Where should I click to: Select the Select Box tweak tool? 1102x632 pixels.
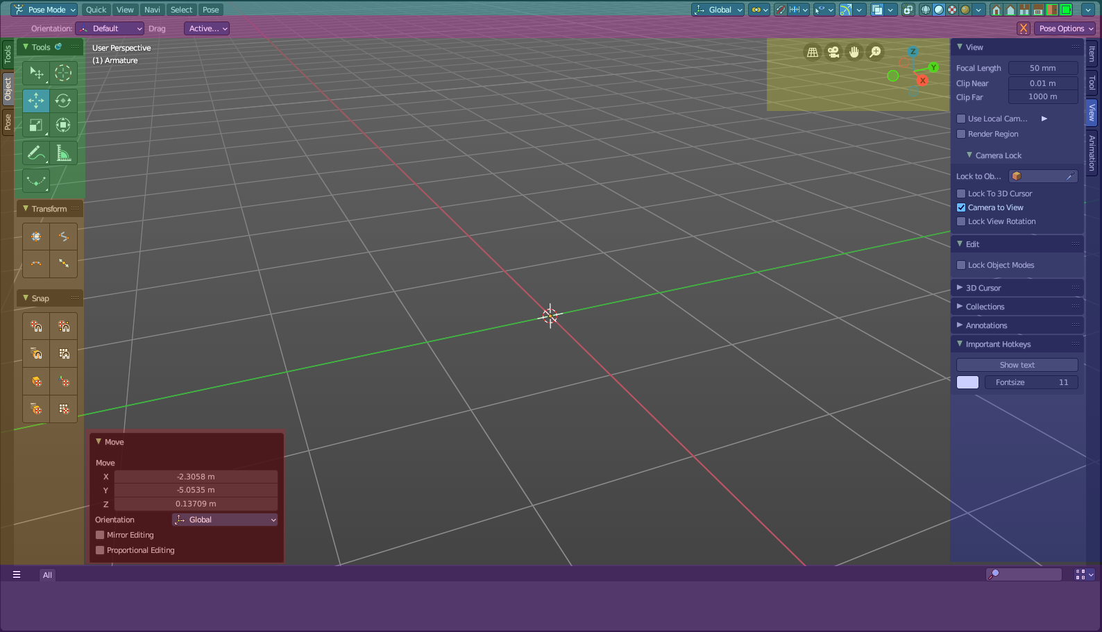[x=36, y=73]
